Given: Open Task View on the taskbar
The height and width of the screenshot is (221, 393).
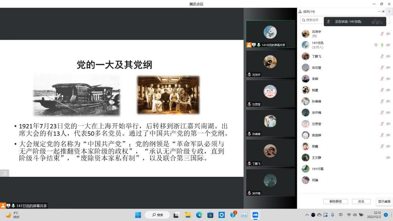Looking at the screenshot, I should point(176,215).
